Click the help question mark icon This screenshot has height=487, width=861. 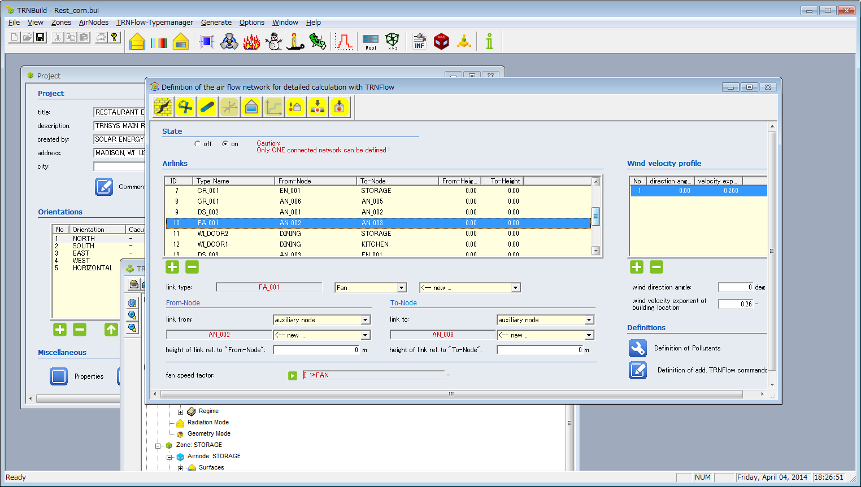[x=114, y=37]
